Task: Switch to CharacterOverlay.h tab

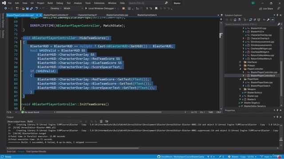Action: (x=87, y=15)
